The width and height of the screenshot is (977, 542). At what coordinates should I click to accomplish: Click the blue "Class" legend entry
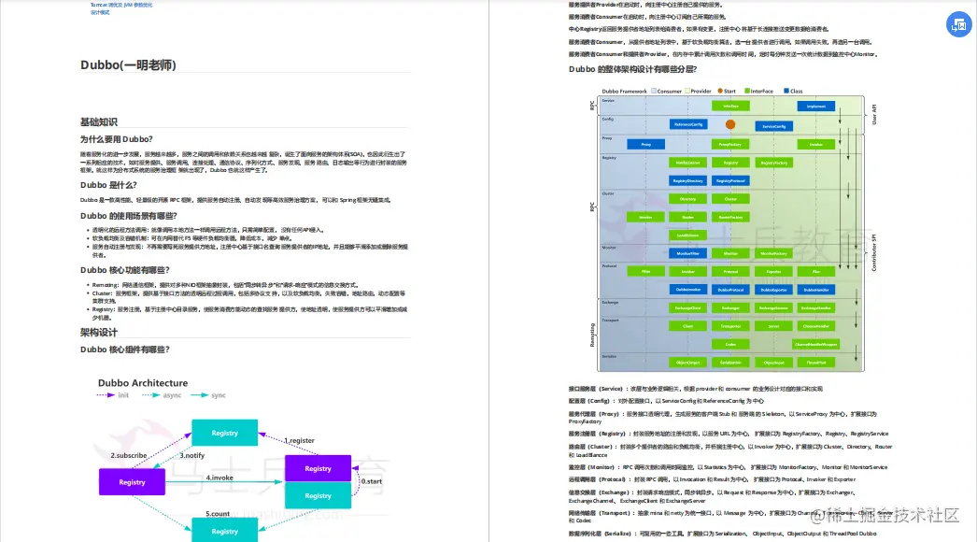coord(793,91)
